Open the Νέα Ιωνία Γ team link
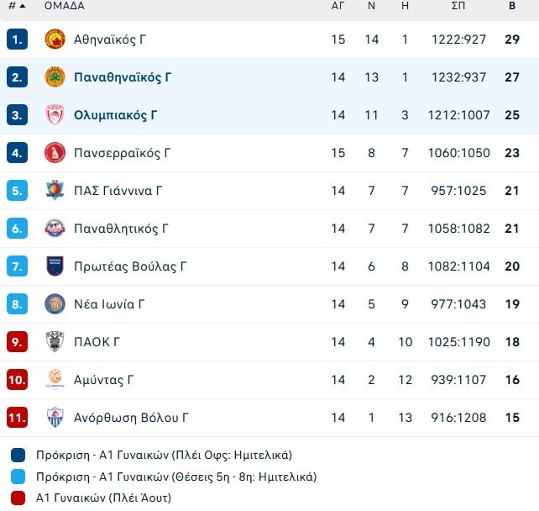539x511 pixels. (x=109, y=304)
